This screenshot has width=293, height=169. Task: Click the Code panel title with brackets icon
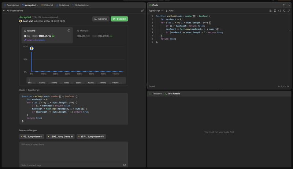click(153, 5)
